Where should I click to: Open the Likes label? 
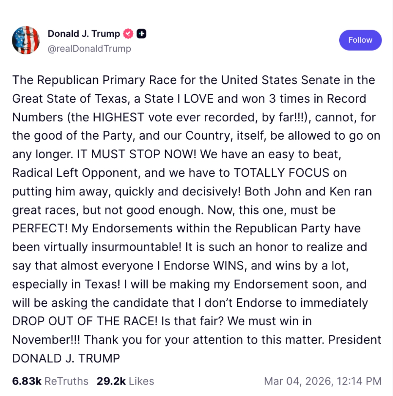141,381
